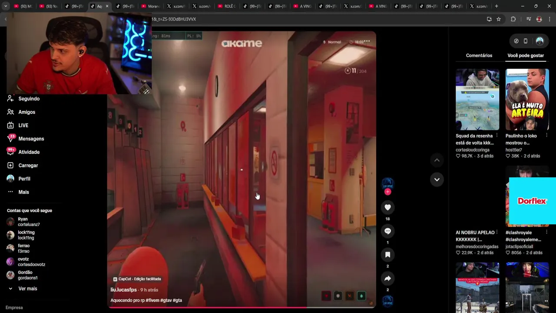Click the hosttler7 author name
This screenshot has height=313, width=556.
(x=514, y=150)
